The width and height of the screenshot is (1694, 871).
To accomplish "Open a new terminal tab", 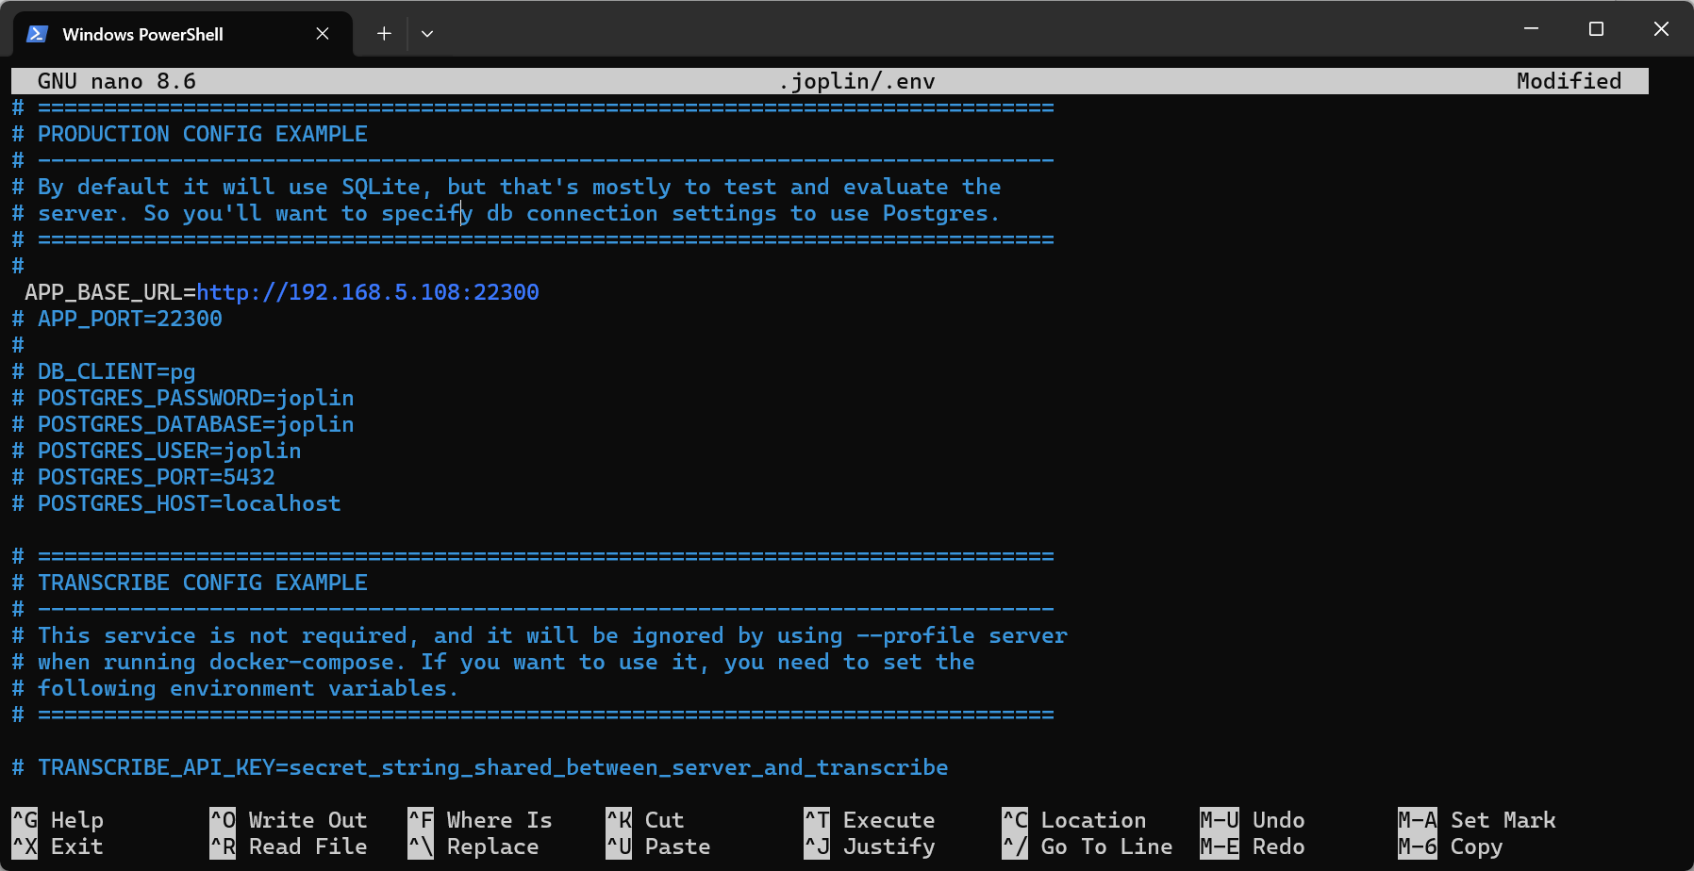I will click(x=384, y=34).
